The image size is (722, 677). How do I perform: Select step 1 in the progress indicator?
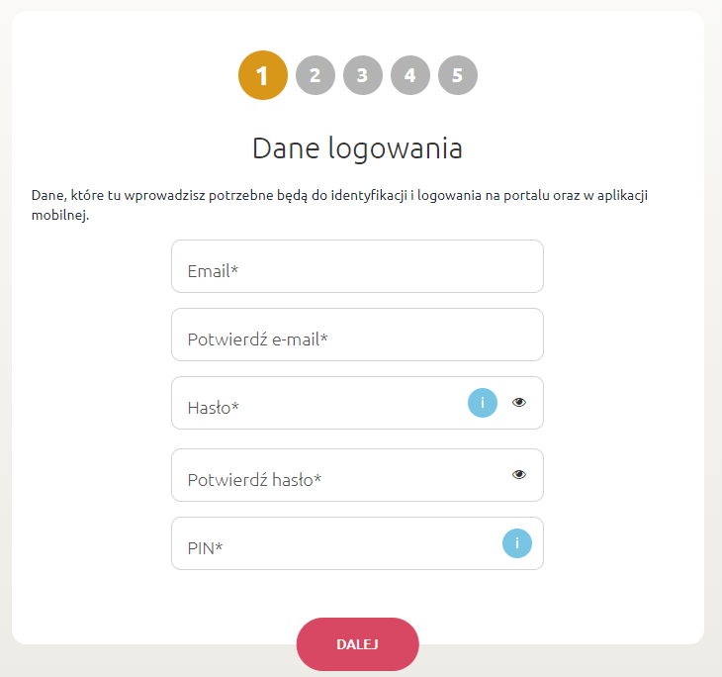[x=263, y=75]
